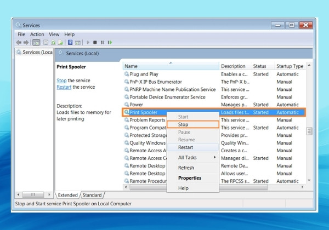Image resolution: width=329 pixels, height=230 pixels.
Task: Open the Help menu in the menu bar
Action: [69, 34]
